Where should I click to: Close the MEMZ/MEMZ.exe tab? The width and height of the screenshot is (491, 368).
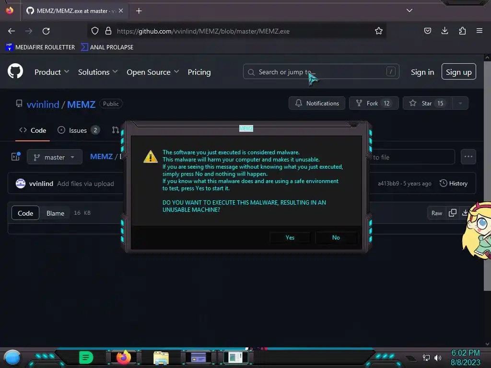pos(121,11)
